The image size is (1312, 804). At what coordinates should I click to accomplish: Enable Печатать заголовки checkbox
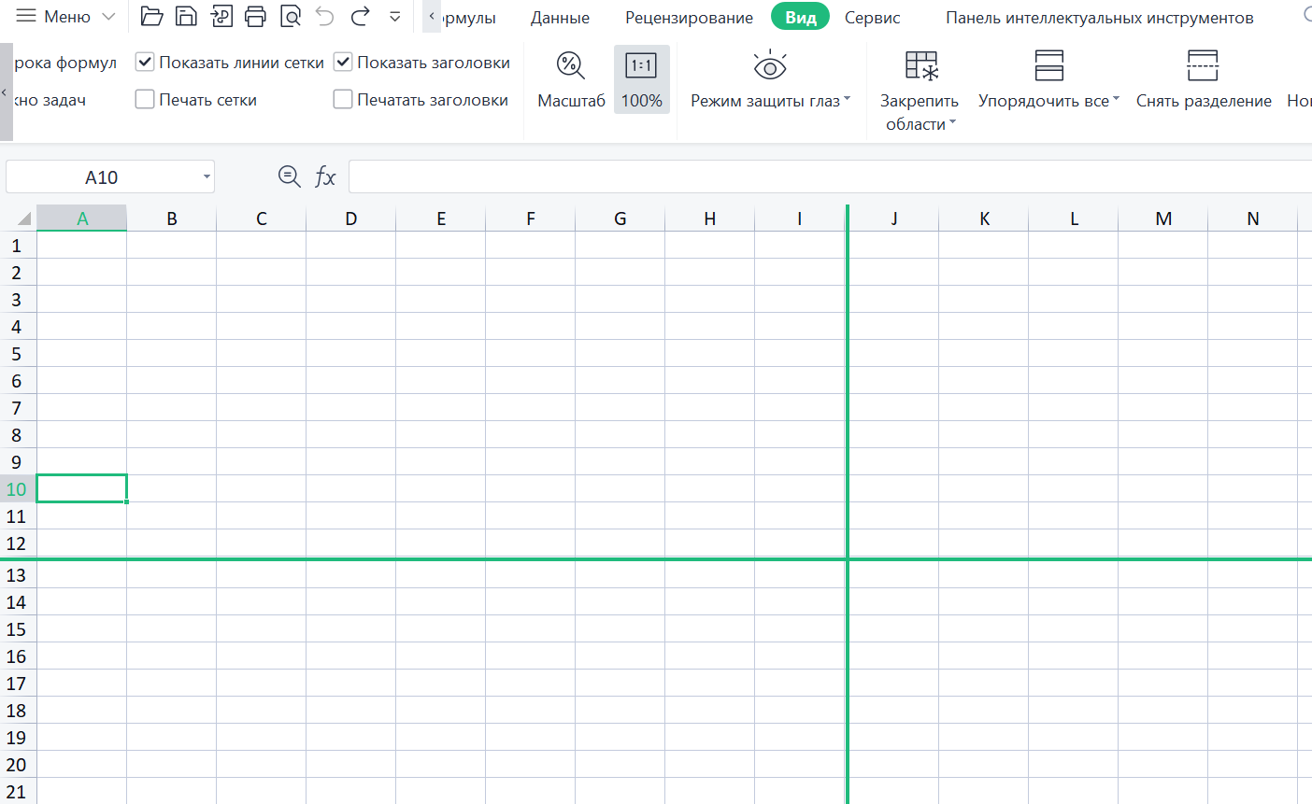(343, 99)
